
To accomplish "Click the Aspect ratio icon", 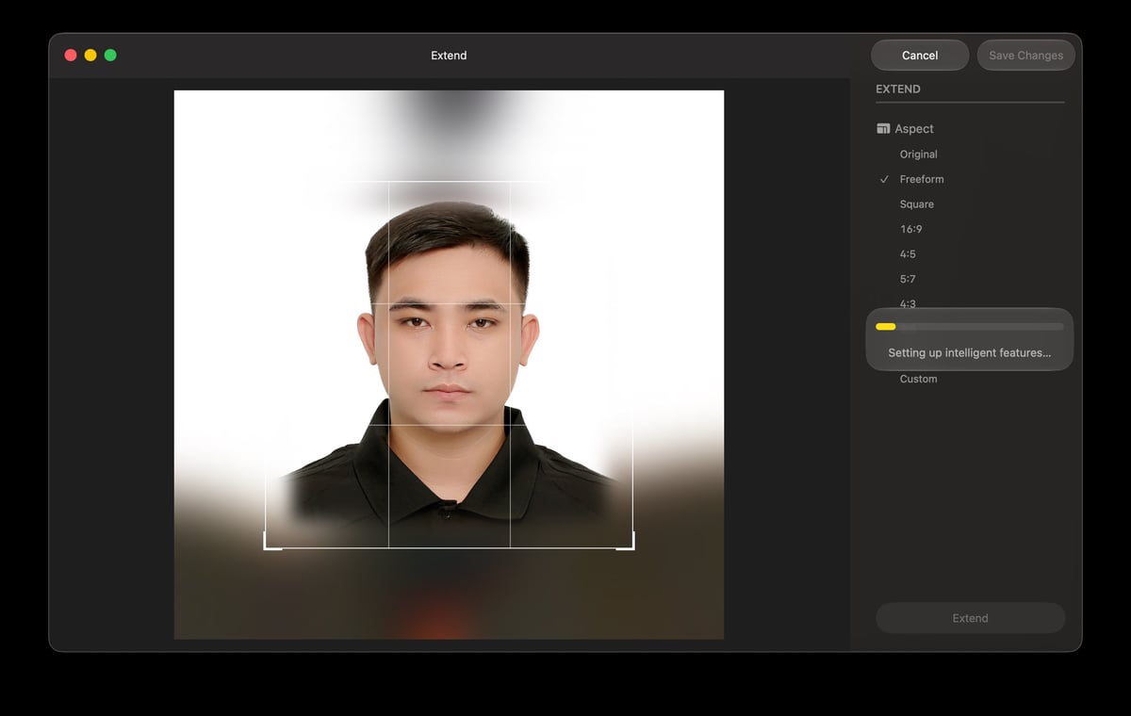I will click(x=883, y=129).
